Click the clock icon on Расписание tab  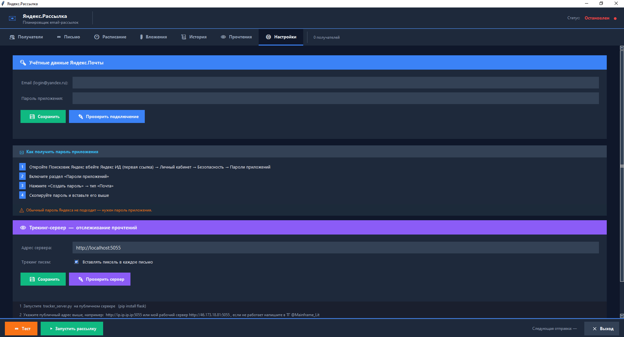click(97, 37)
